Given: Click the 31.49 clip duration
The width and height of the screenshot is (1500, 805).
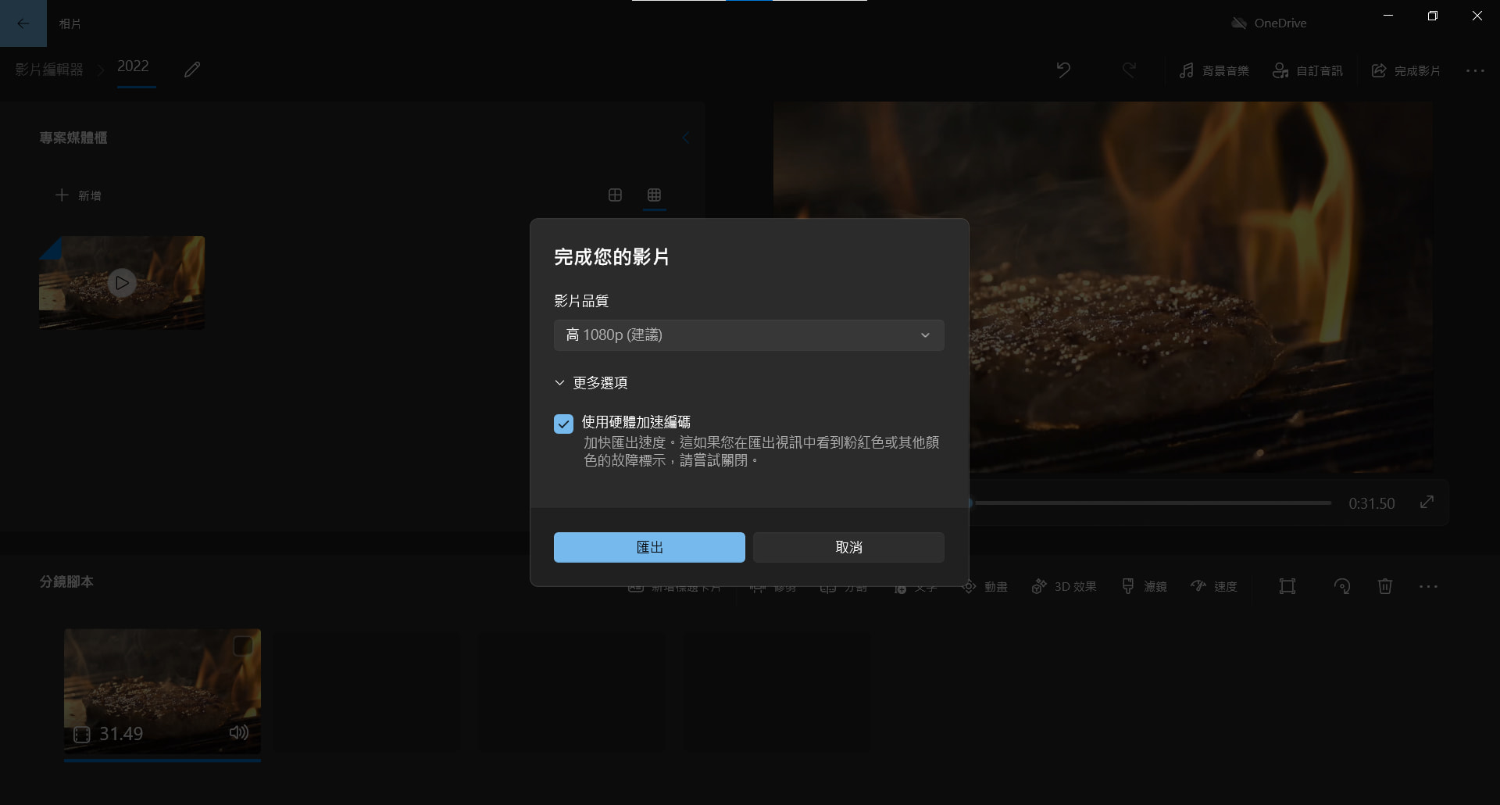Looking at the screenshot, I should (x=121, y=734).
